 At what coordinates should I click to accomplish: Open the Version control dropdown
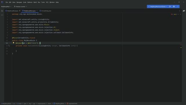tap(20, 6)
